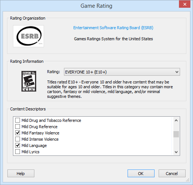Click the dialog resize grip in corner

187,180
